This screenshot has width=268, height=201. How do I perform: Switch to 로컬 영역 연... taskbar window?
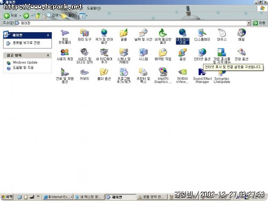point(152,197)
